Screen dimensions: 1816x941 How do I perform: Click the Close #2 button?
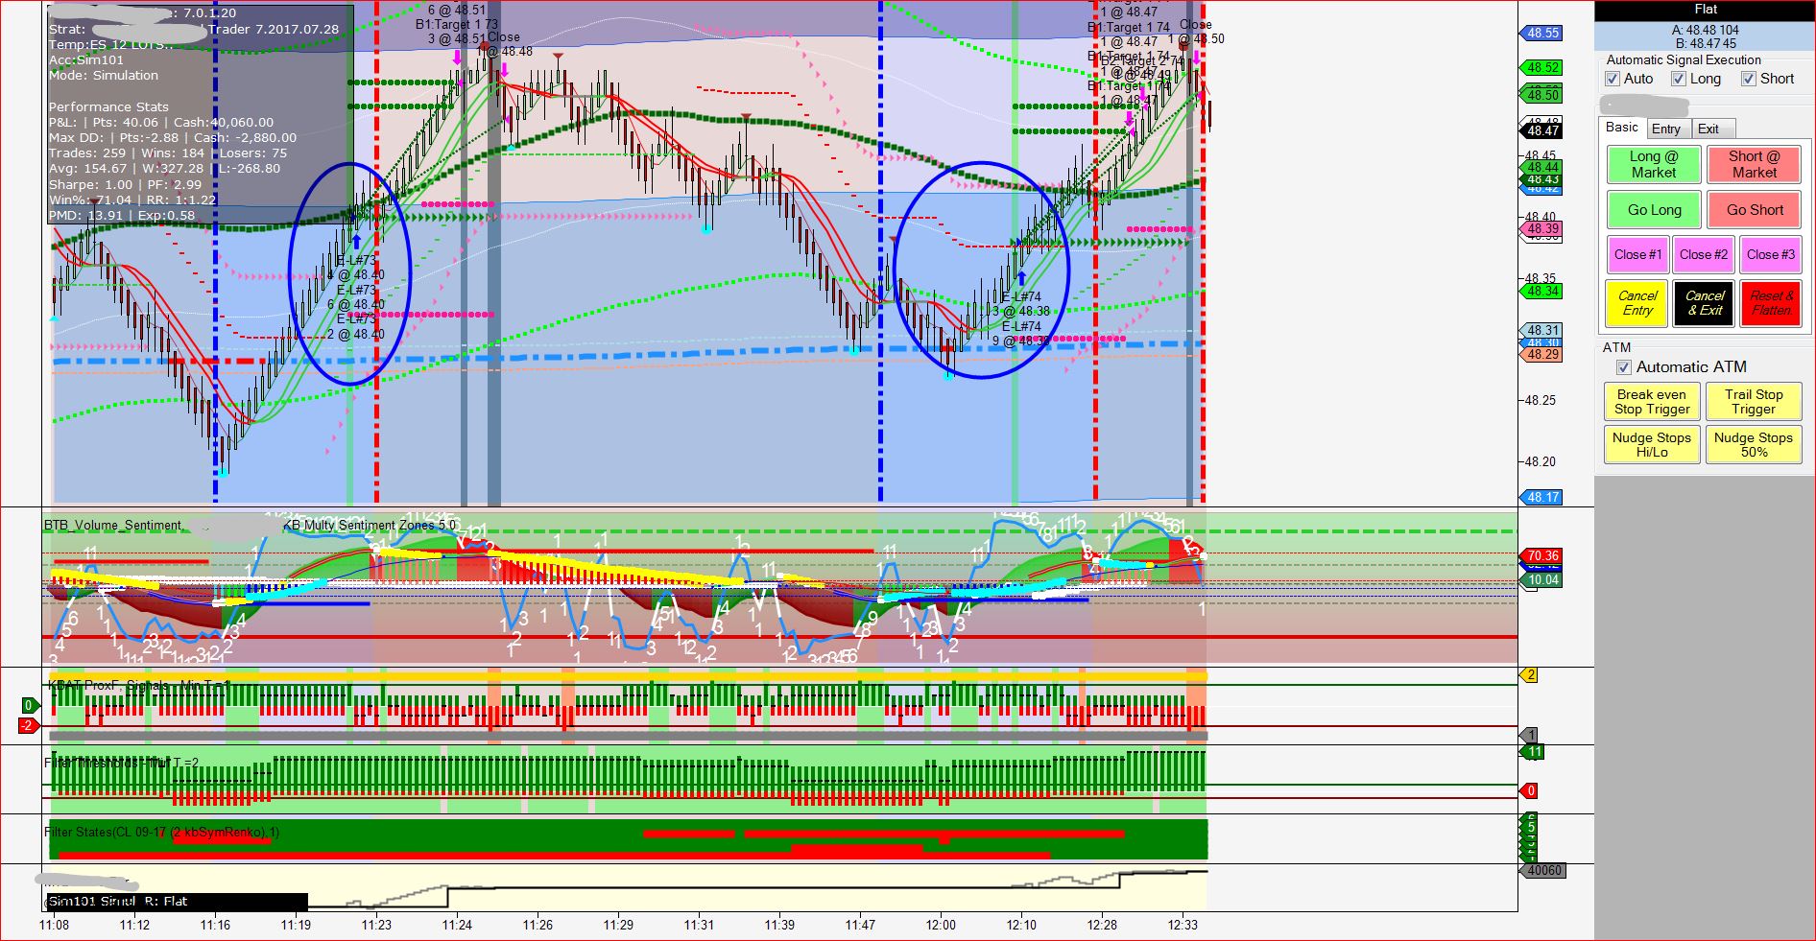click(1704, 255)
